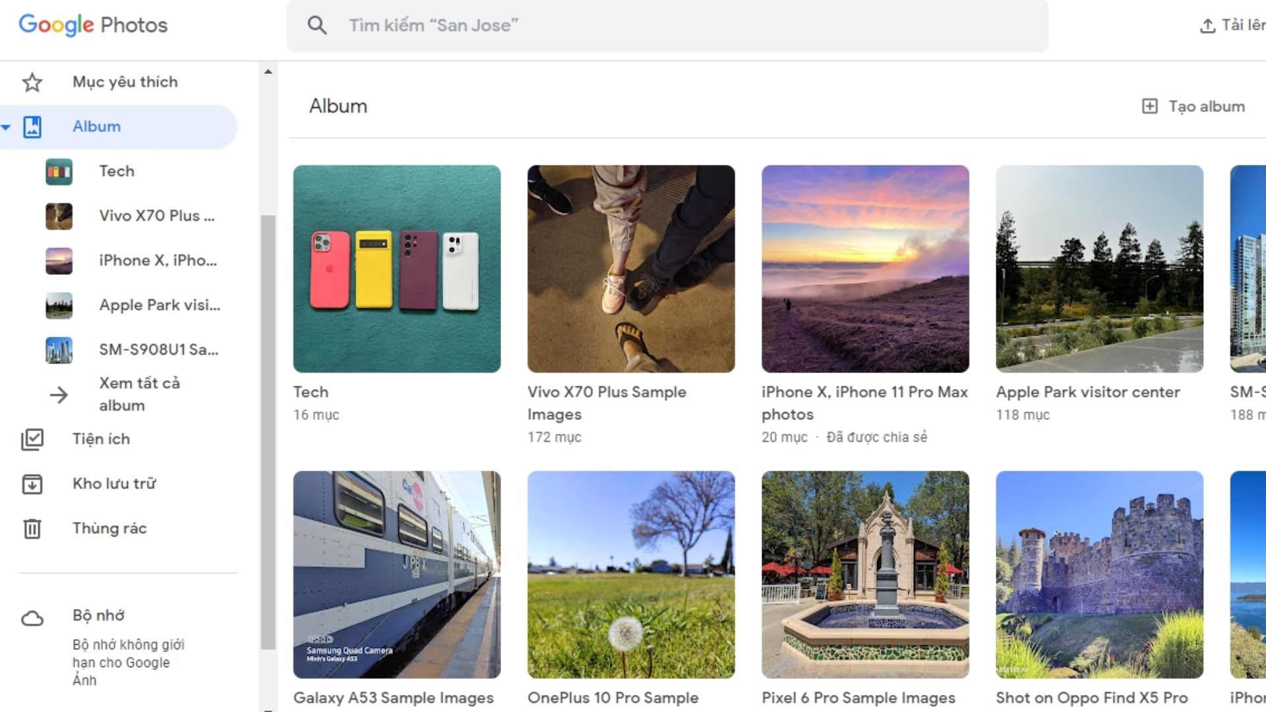Viewport: 1266px width, 712px height.
Task: Open the Vivo X70 Plus Sample Images album
Action: pyautogui.click(x=630, y=268)
